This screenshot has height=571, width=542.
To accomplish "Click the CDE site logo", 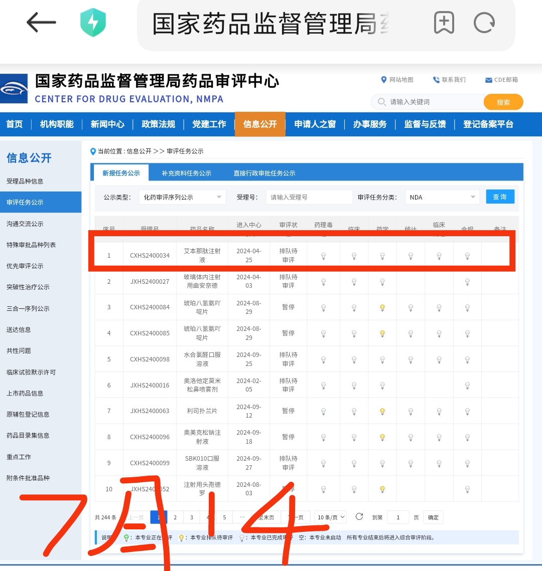I will point(14,89).
